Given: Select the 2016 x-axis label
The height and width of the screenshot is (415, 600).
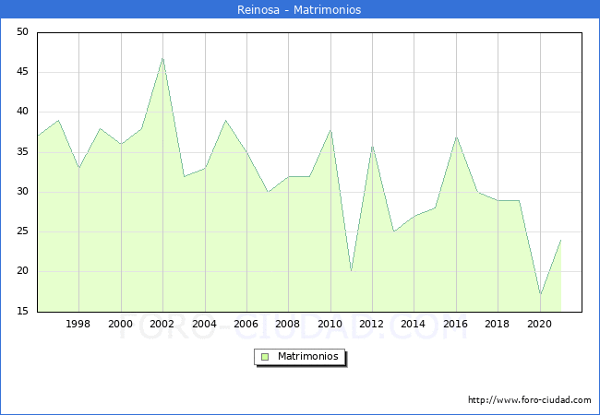Looking at the screenshot, I should point(455,324).
